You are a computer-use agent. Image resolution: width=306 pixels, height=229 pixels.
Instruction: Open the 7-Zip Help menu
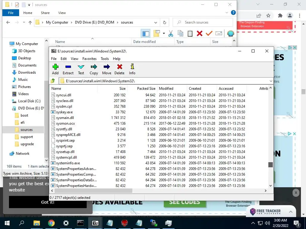click(117, 59)
